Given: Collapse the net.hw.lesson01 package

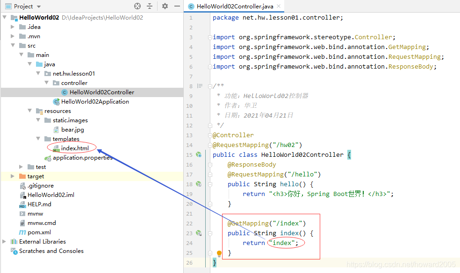Looking at the screenshot, I should tap(38, 74).
